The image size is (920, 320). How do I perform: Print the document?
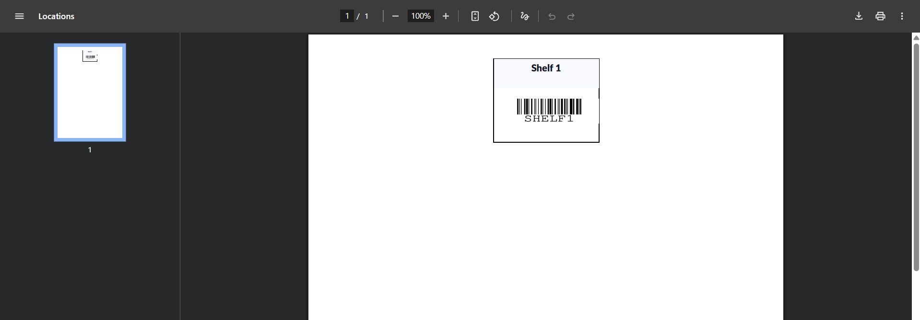[880, 16]
